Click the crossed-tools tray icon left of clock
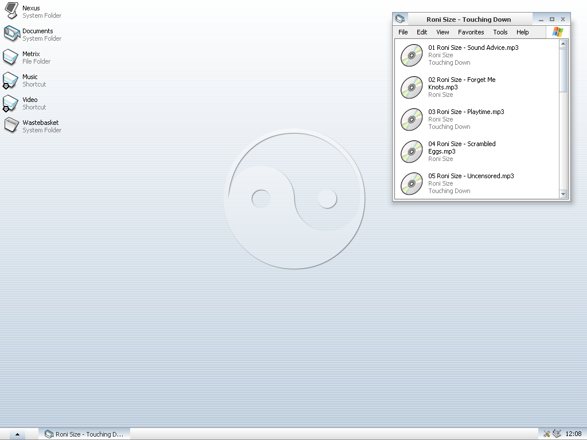Viewport: 587px width, 440px height. click(546, 434)
